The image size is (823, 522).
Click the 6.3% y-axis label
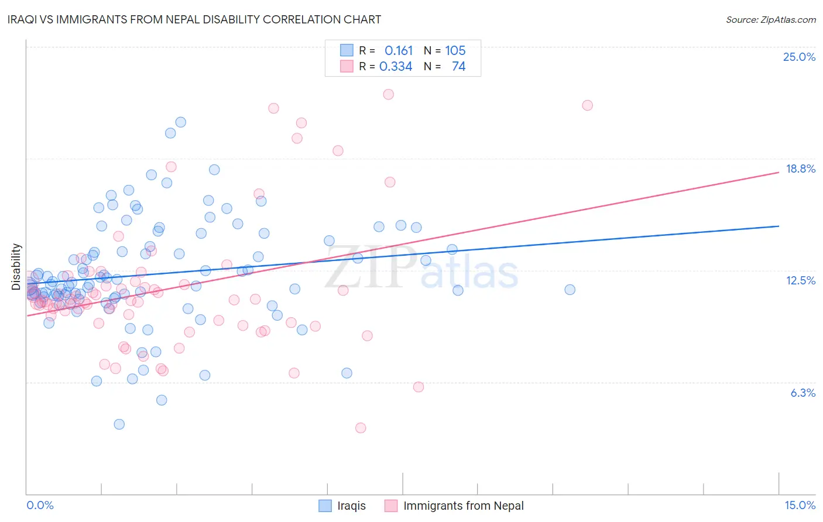tap(803, 393)
